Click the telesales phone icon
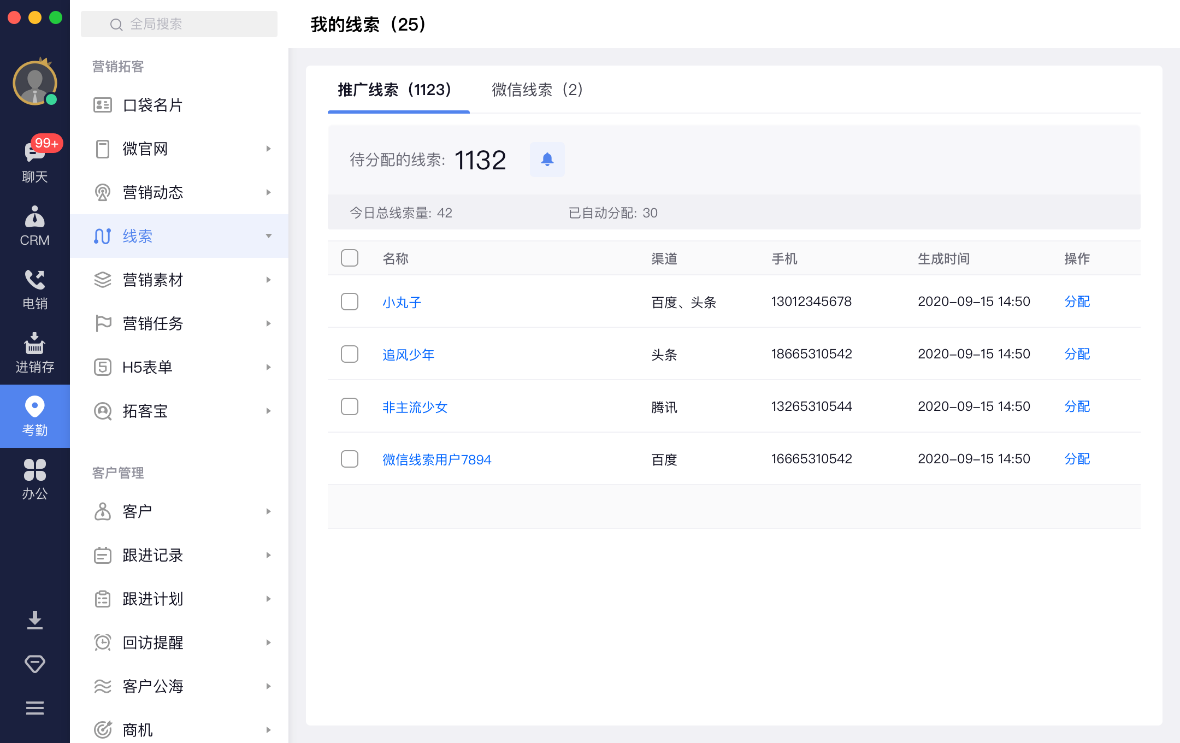This screenshot has width=1180, height=743. tap(34, 289)
